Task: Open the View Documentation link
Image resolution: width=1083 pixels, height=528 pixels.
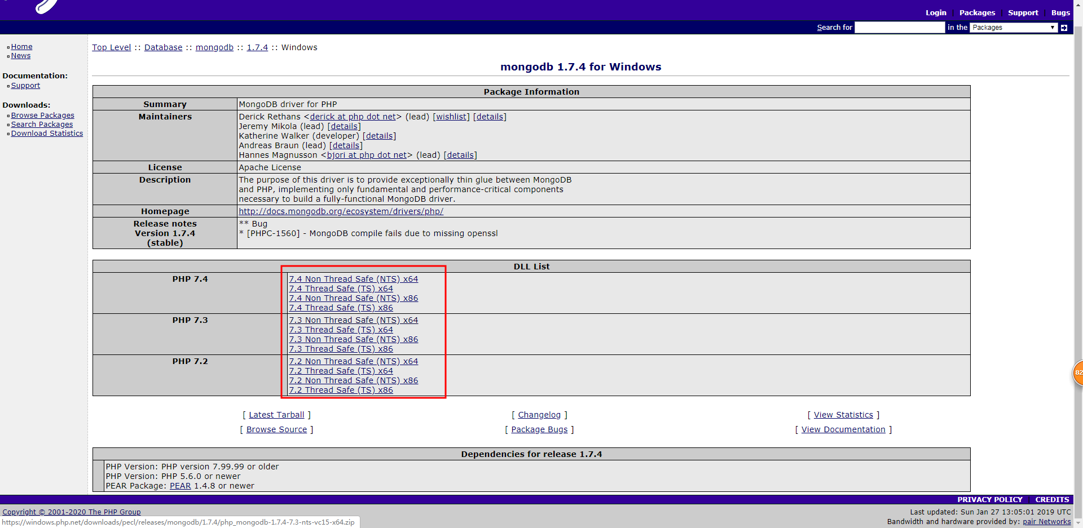Action: coord(843,429)
